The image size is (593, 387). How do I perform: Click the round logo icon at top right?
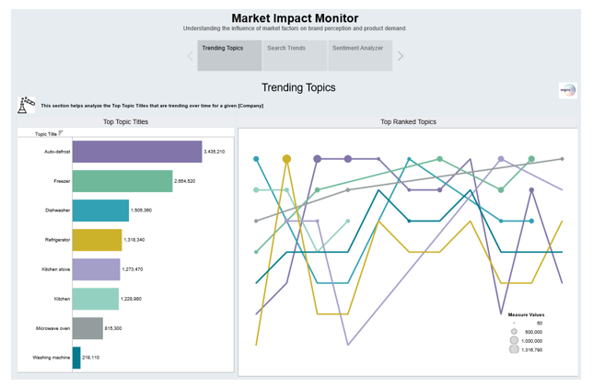[x=567, y=90]
